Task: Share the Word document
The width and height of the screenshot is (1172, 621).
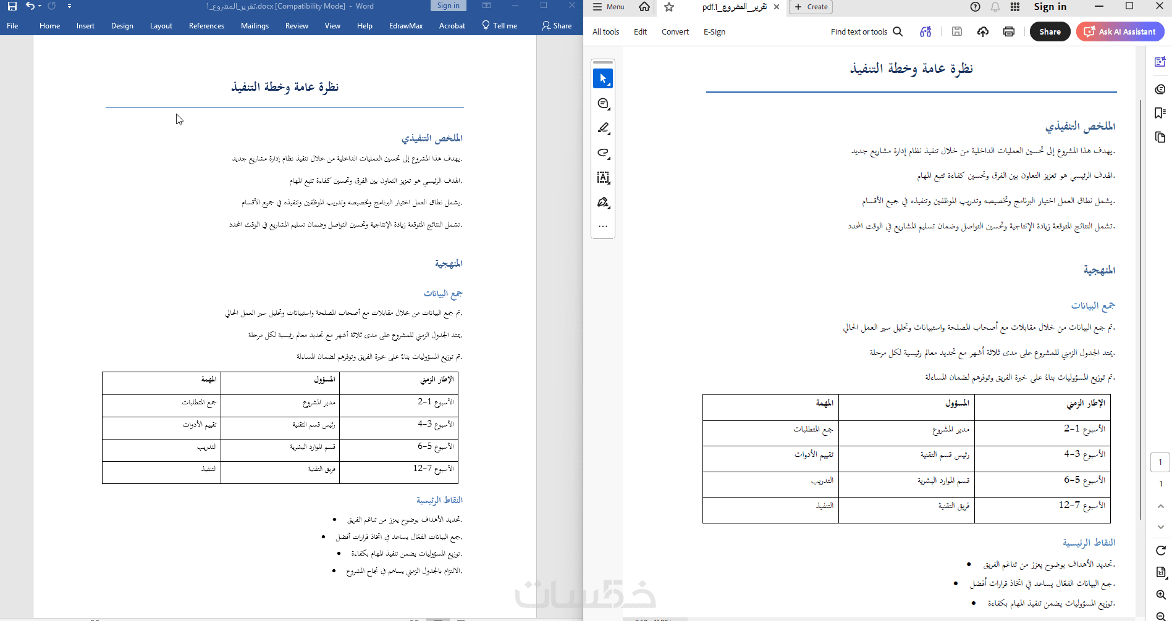Action: [557, 26]
